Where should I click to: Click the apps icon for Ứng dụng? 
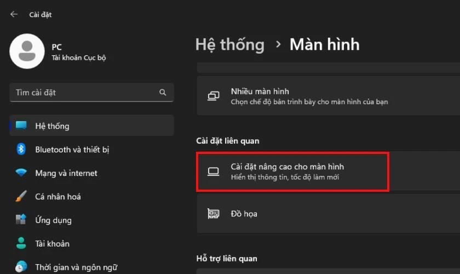[21, 219]
